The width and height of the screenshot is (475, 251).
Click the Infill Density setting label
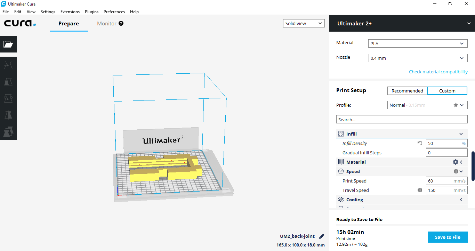[x=355, y=143]
